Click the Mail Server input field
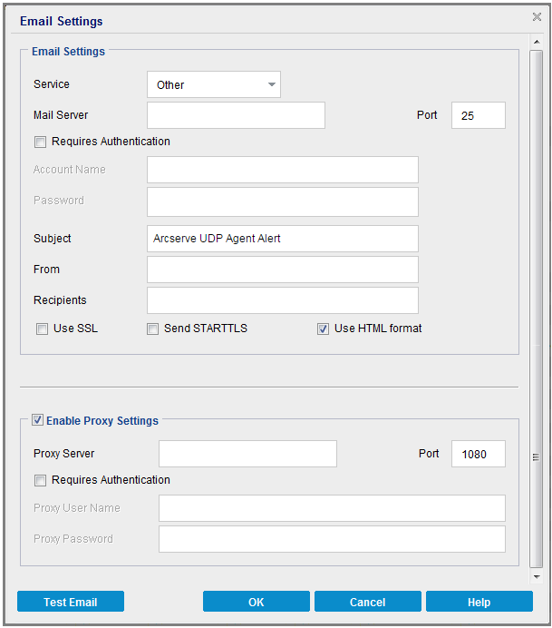The height and width of the screenshot is (628, 552). tap(236, 115)
